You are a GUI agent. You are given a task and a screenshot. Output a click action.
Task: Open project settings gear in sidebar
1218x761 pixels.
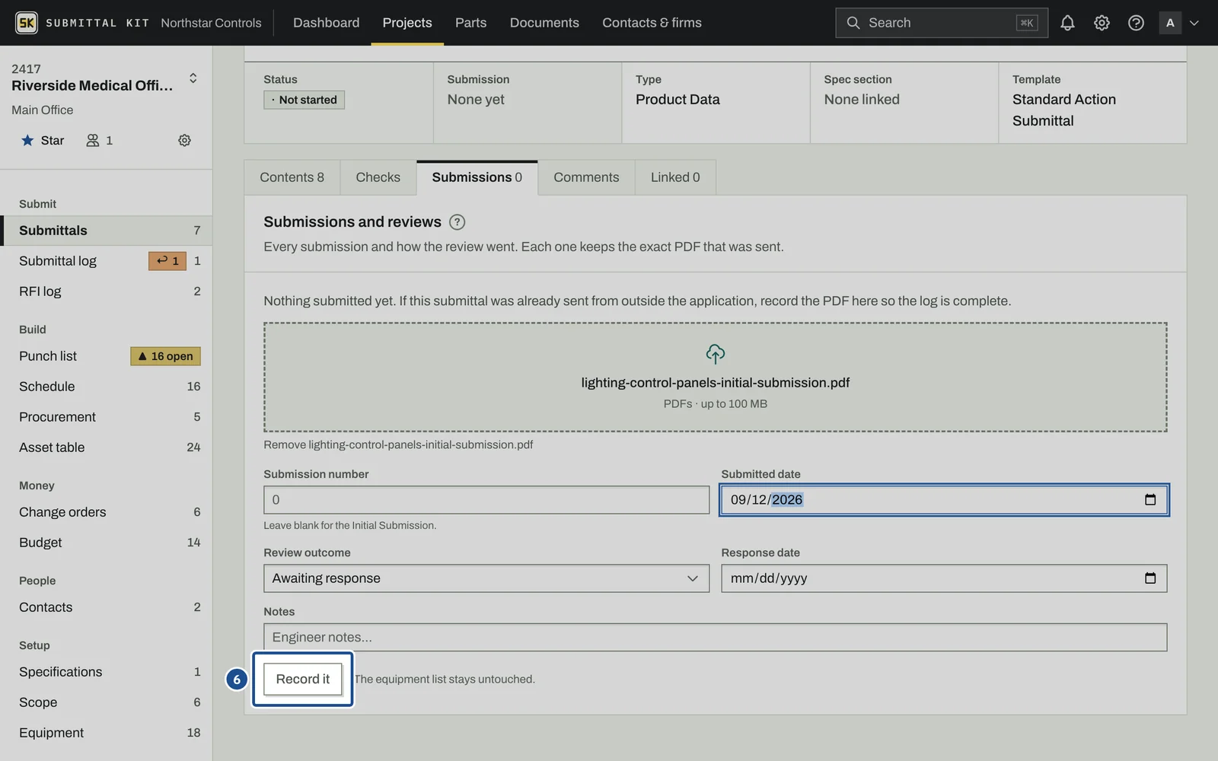[x=184, y=140]
